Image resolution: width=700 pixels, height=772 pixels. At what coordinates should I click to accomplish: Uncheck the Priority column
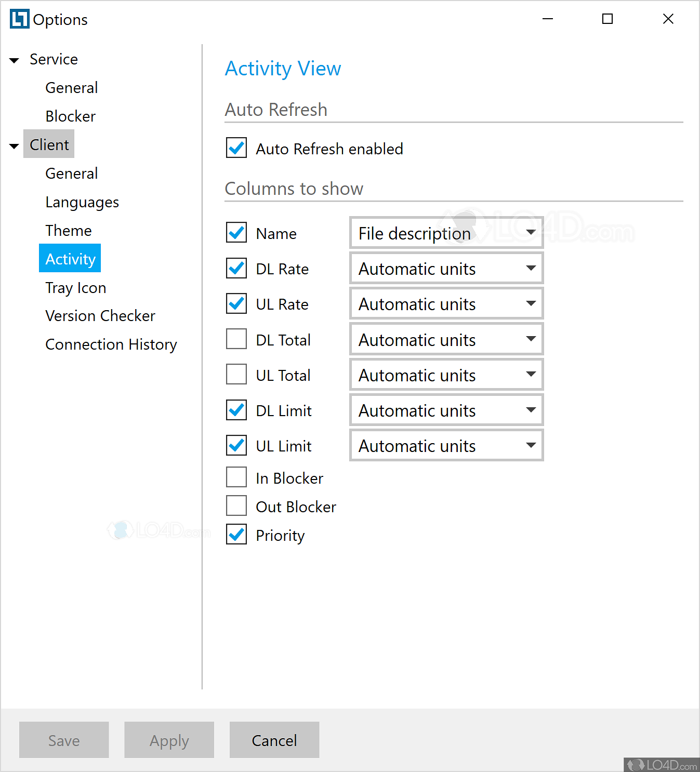click(236, 535)
